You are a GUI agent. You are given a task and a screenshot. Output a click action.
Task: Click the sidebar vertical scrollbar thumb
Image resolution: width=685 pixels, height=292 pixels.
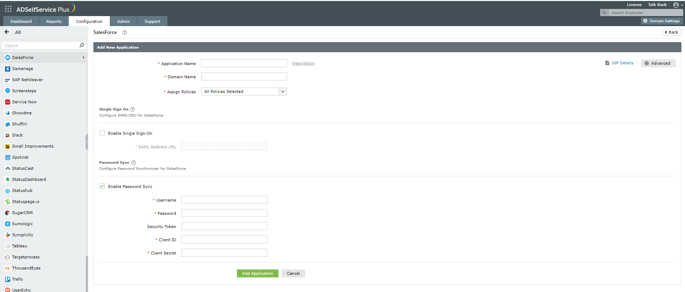[x=87, y=274]
